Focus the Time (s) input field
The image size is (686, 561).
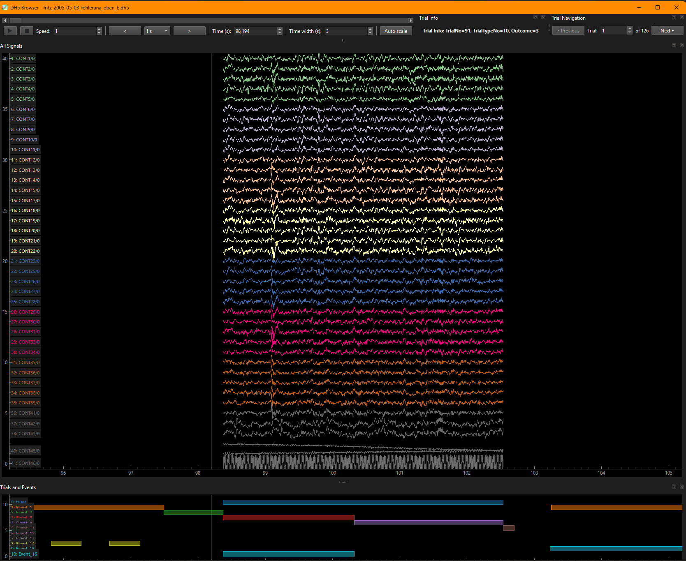255,31
